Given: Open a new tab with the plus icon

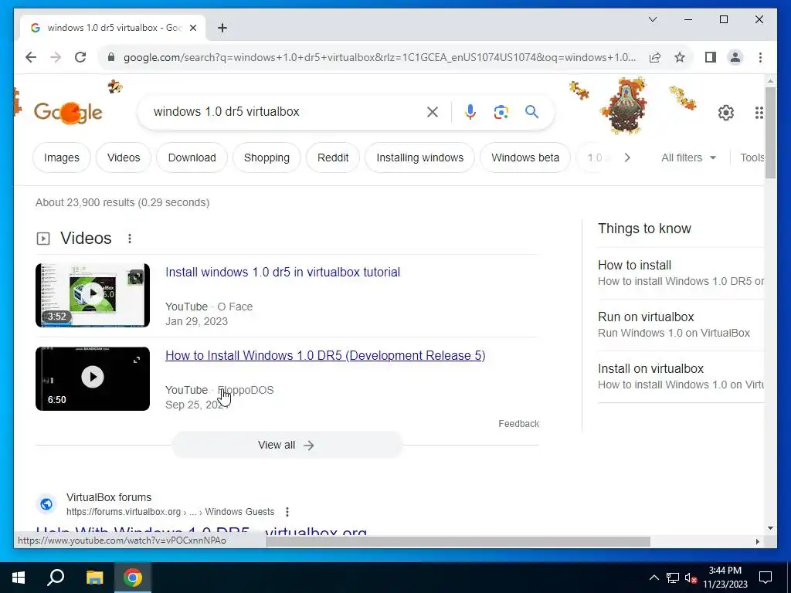Looking at the screenshot, I should [222, 28].
